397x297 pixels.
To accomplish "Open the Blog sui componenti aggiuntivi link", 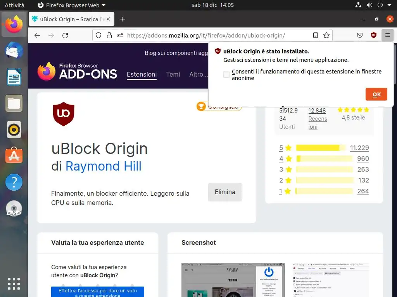I will (x=176, y=53).
